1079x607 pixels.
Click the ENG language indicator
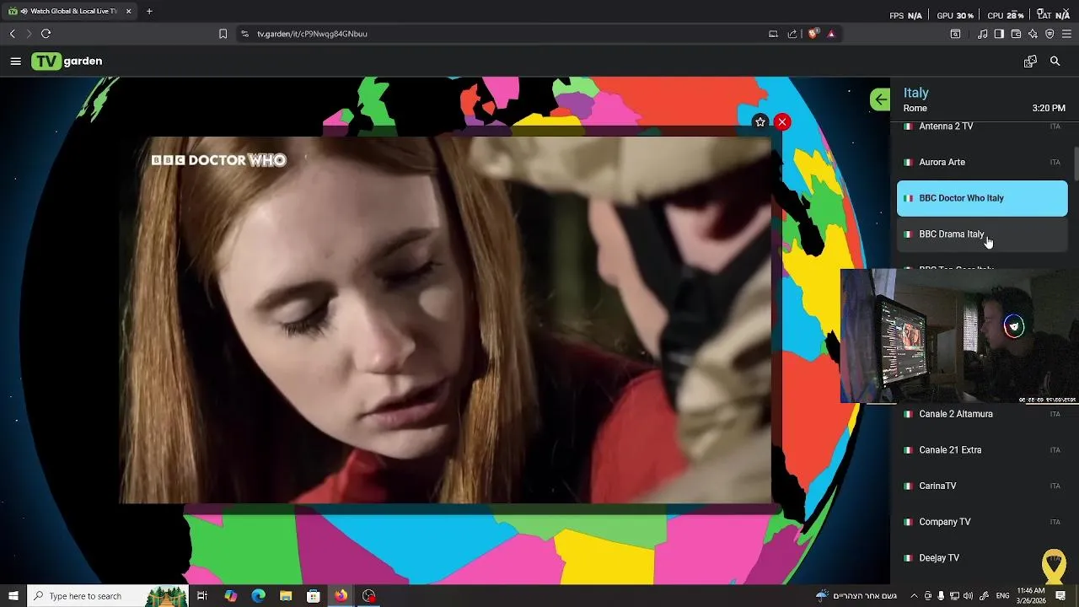pos(1002,596)
